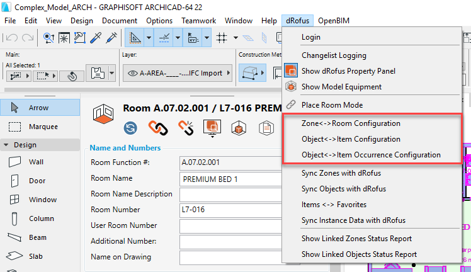471x272 pixels.
Task: Click the blue sync refresh icon
Action: point(130,128)
